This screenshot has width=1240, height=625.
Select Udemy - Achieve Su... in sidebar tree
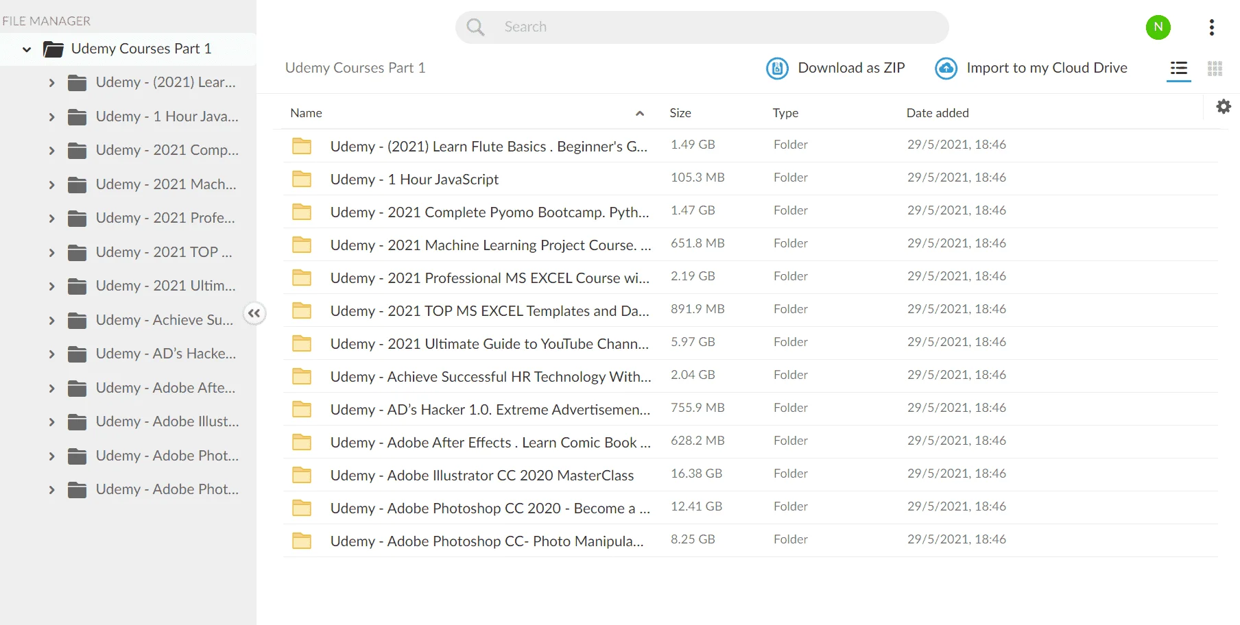pyautogui.click(x=165, y=320)
